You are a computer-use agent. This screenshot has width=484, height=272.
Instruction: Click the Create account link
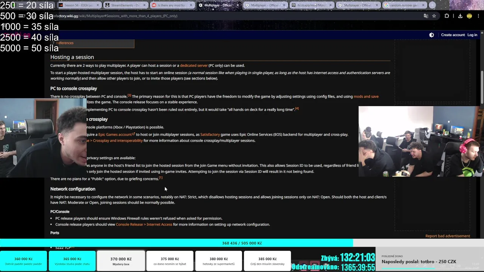453,35
